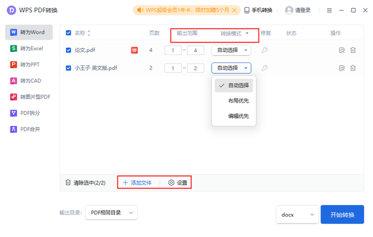Viewport: 373px width, 237px height.
Task: Open 自动选择 mode dropdown for 论文.pdf
Action: point(231,50)
